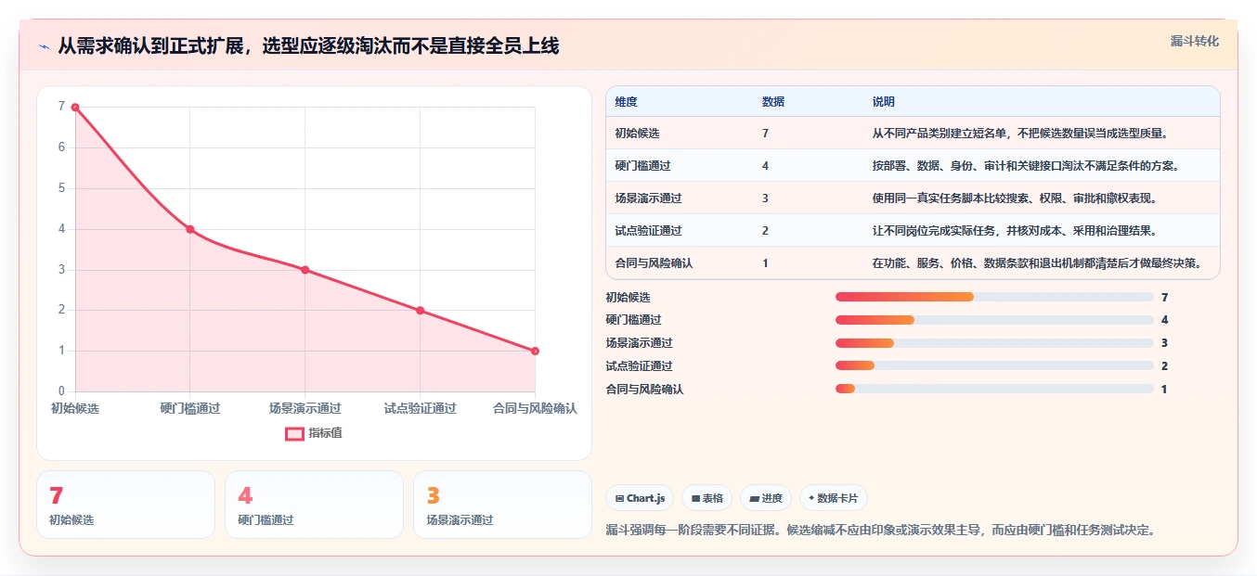The height and width of the screenshot is (576, 1257).
Task: Select the Chart.js tag chip
Action: pos(640,498)
